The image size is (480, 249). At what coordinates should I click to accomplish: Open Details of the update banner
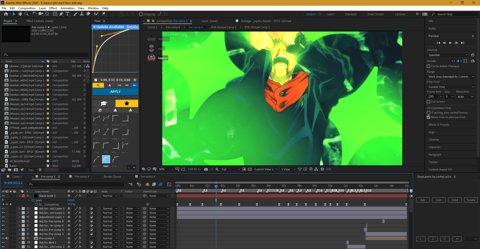132,27
